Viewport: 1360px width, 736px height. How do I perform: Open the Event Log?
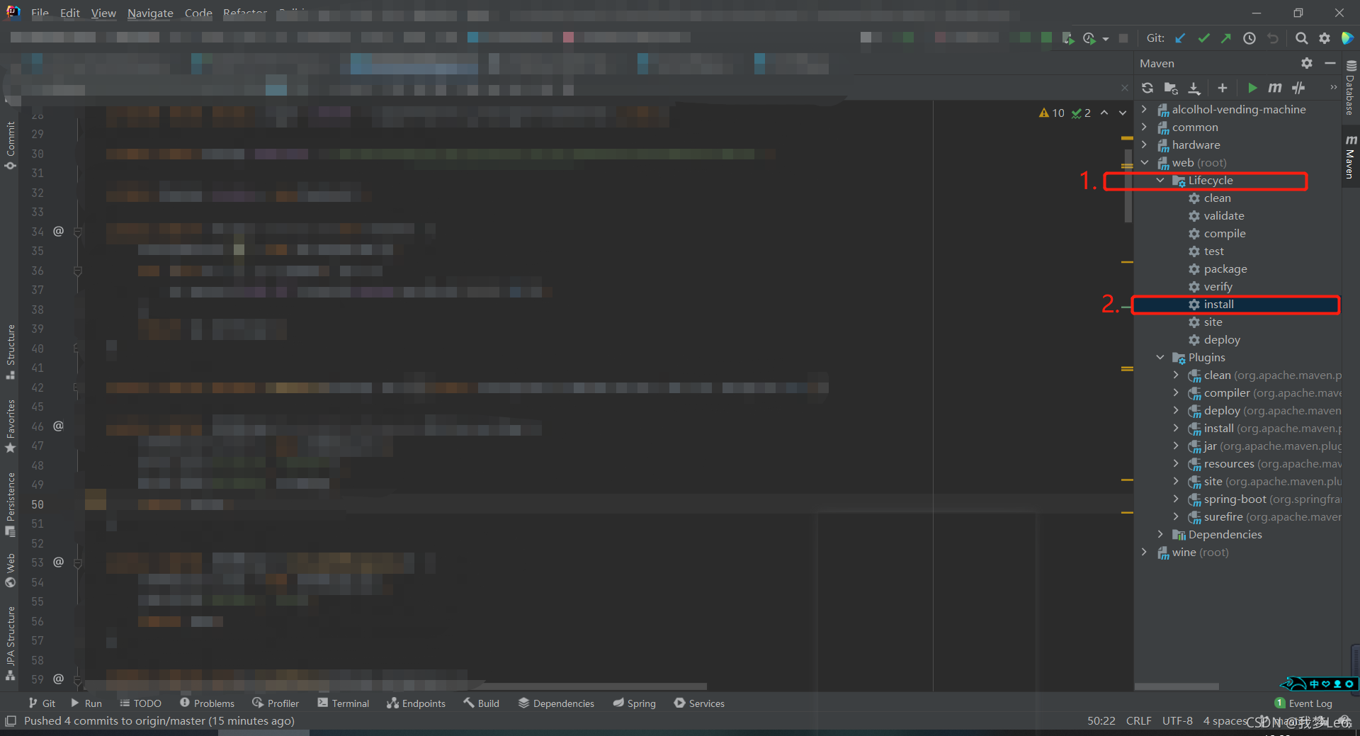pyautogui.click(x=1310, y=703)
